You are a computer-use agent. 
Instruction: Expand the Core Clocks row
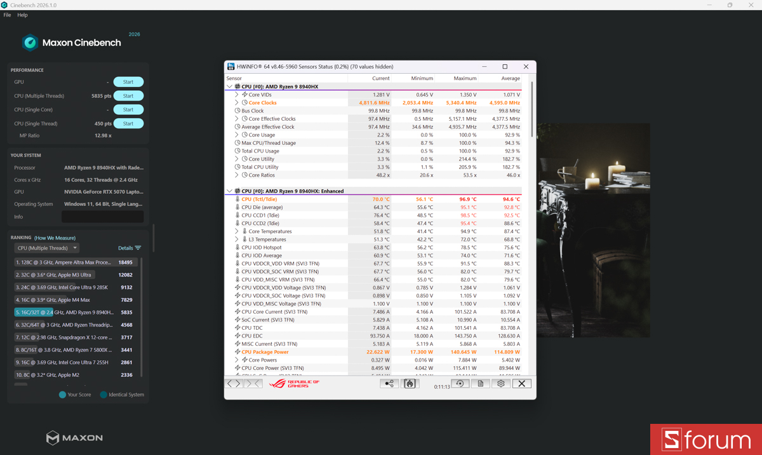237,102
